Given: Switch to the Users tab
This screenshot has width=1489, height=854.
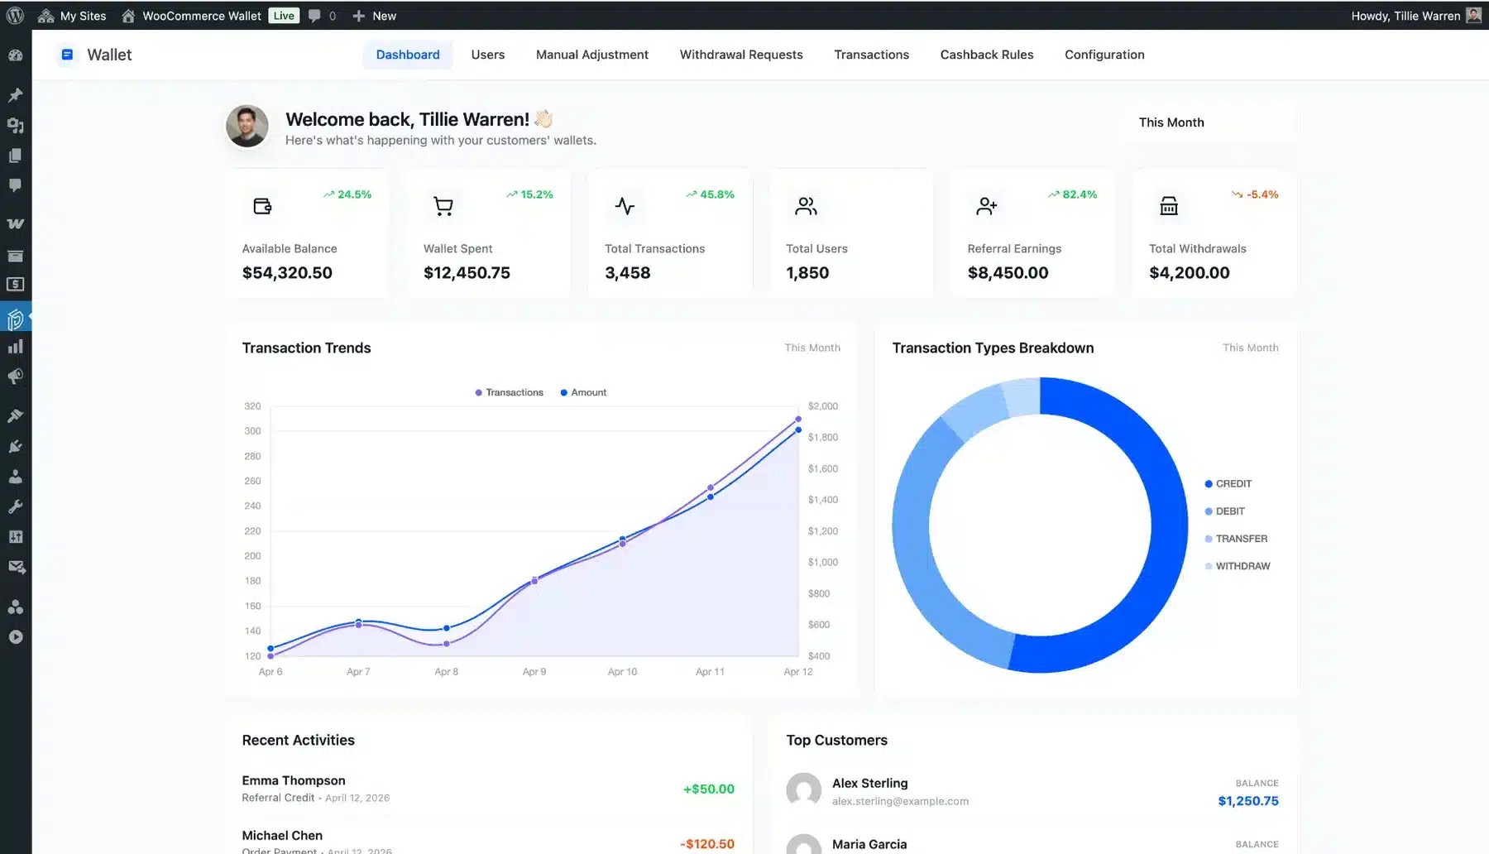Looking at the screenshot, I should [488, 55].
